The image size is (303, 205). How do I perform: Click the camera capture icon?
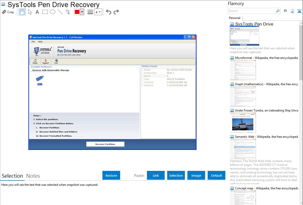pos(285,11)
